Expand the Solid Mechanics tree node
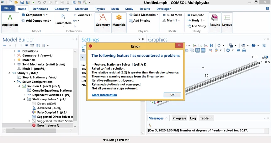 click(x=14, y=64)
